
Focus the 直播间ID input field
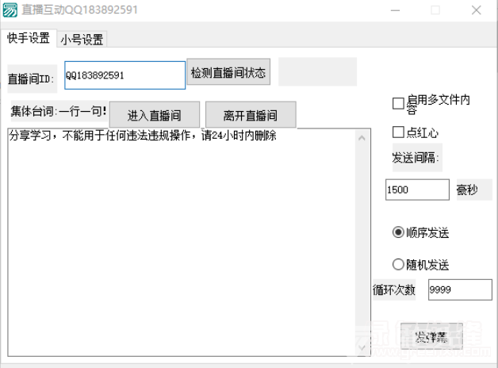point(125,75)
